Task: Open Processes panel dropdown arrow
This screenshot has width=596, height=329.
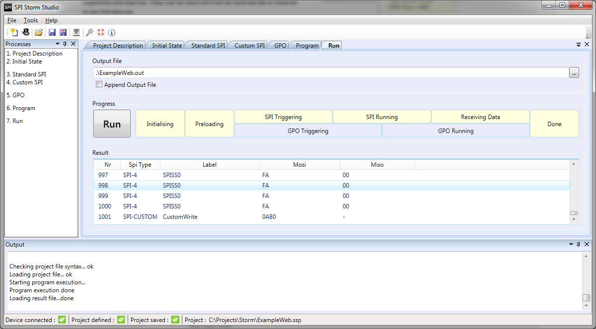Action: click(x=58, y=44)
